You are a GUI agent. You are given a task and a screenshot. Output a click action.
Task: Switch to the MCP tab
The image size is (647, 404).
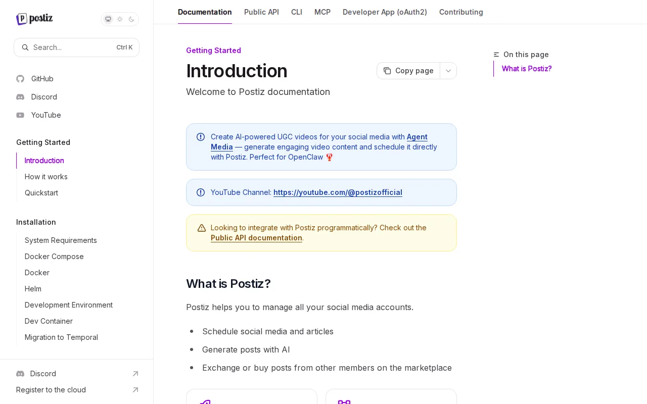322,12
